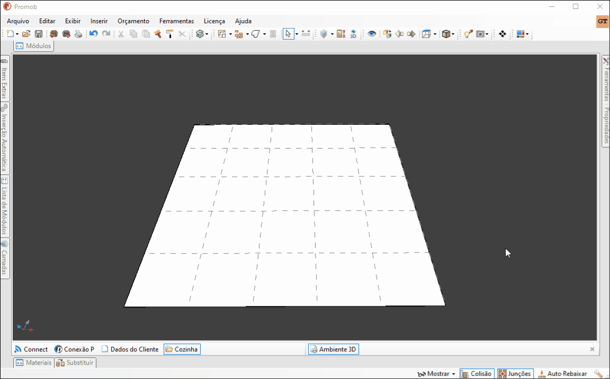Image resolution: width=610 pixels, height=379 pixels.
Task: Expand the selection pointer dropdown arrow
Action: (297, 34)
